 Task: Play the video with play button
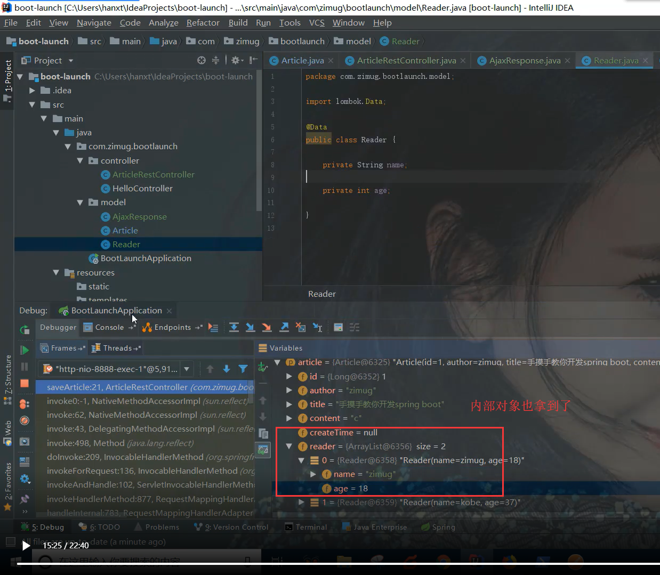coord(26,545)
